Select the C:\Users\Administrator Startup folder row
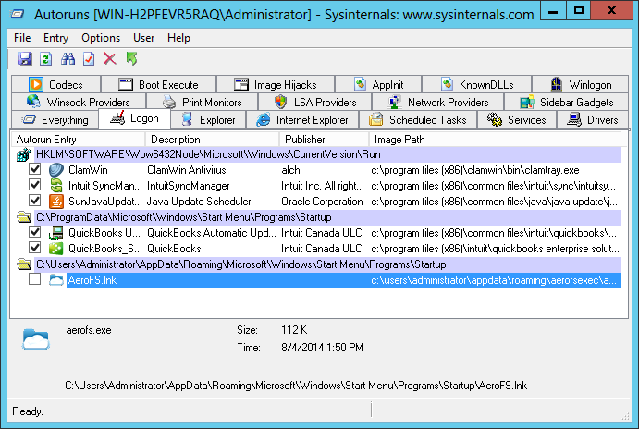Image resolution: width=639 pixels, height=429 pixels. [328, 264]
